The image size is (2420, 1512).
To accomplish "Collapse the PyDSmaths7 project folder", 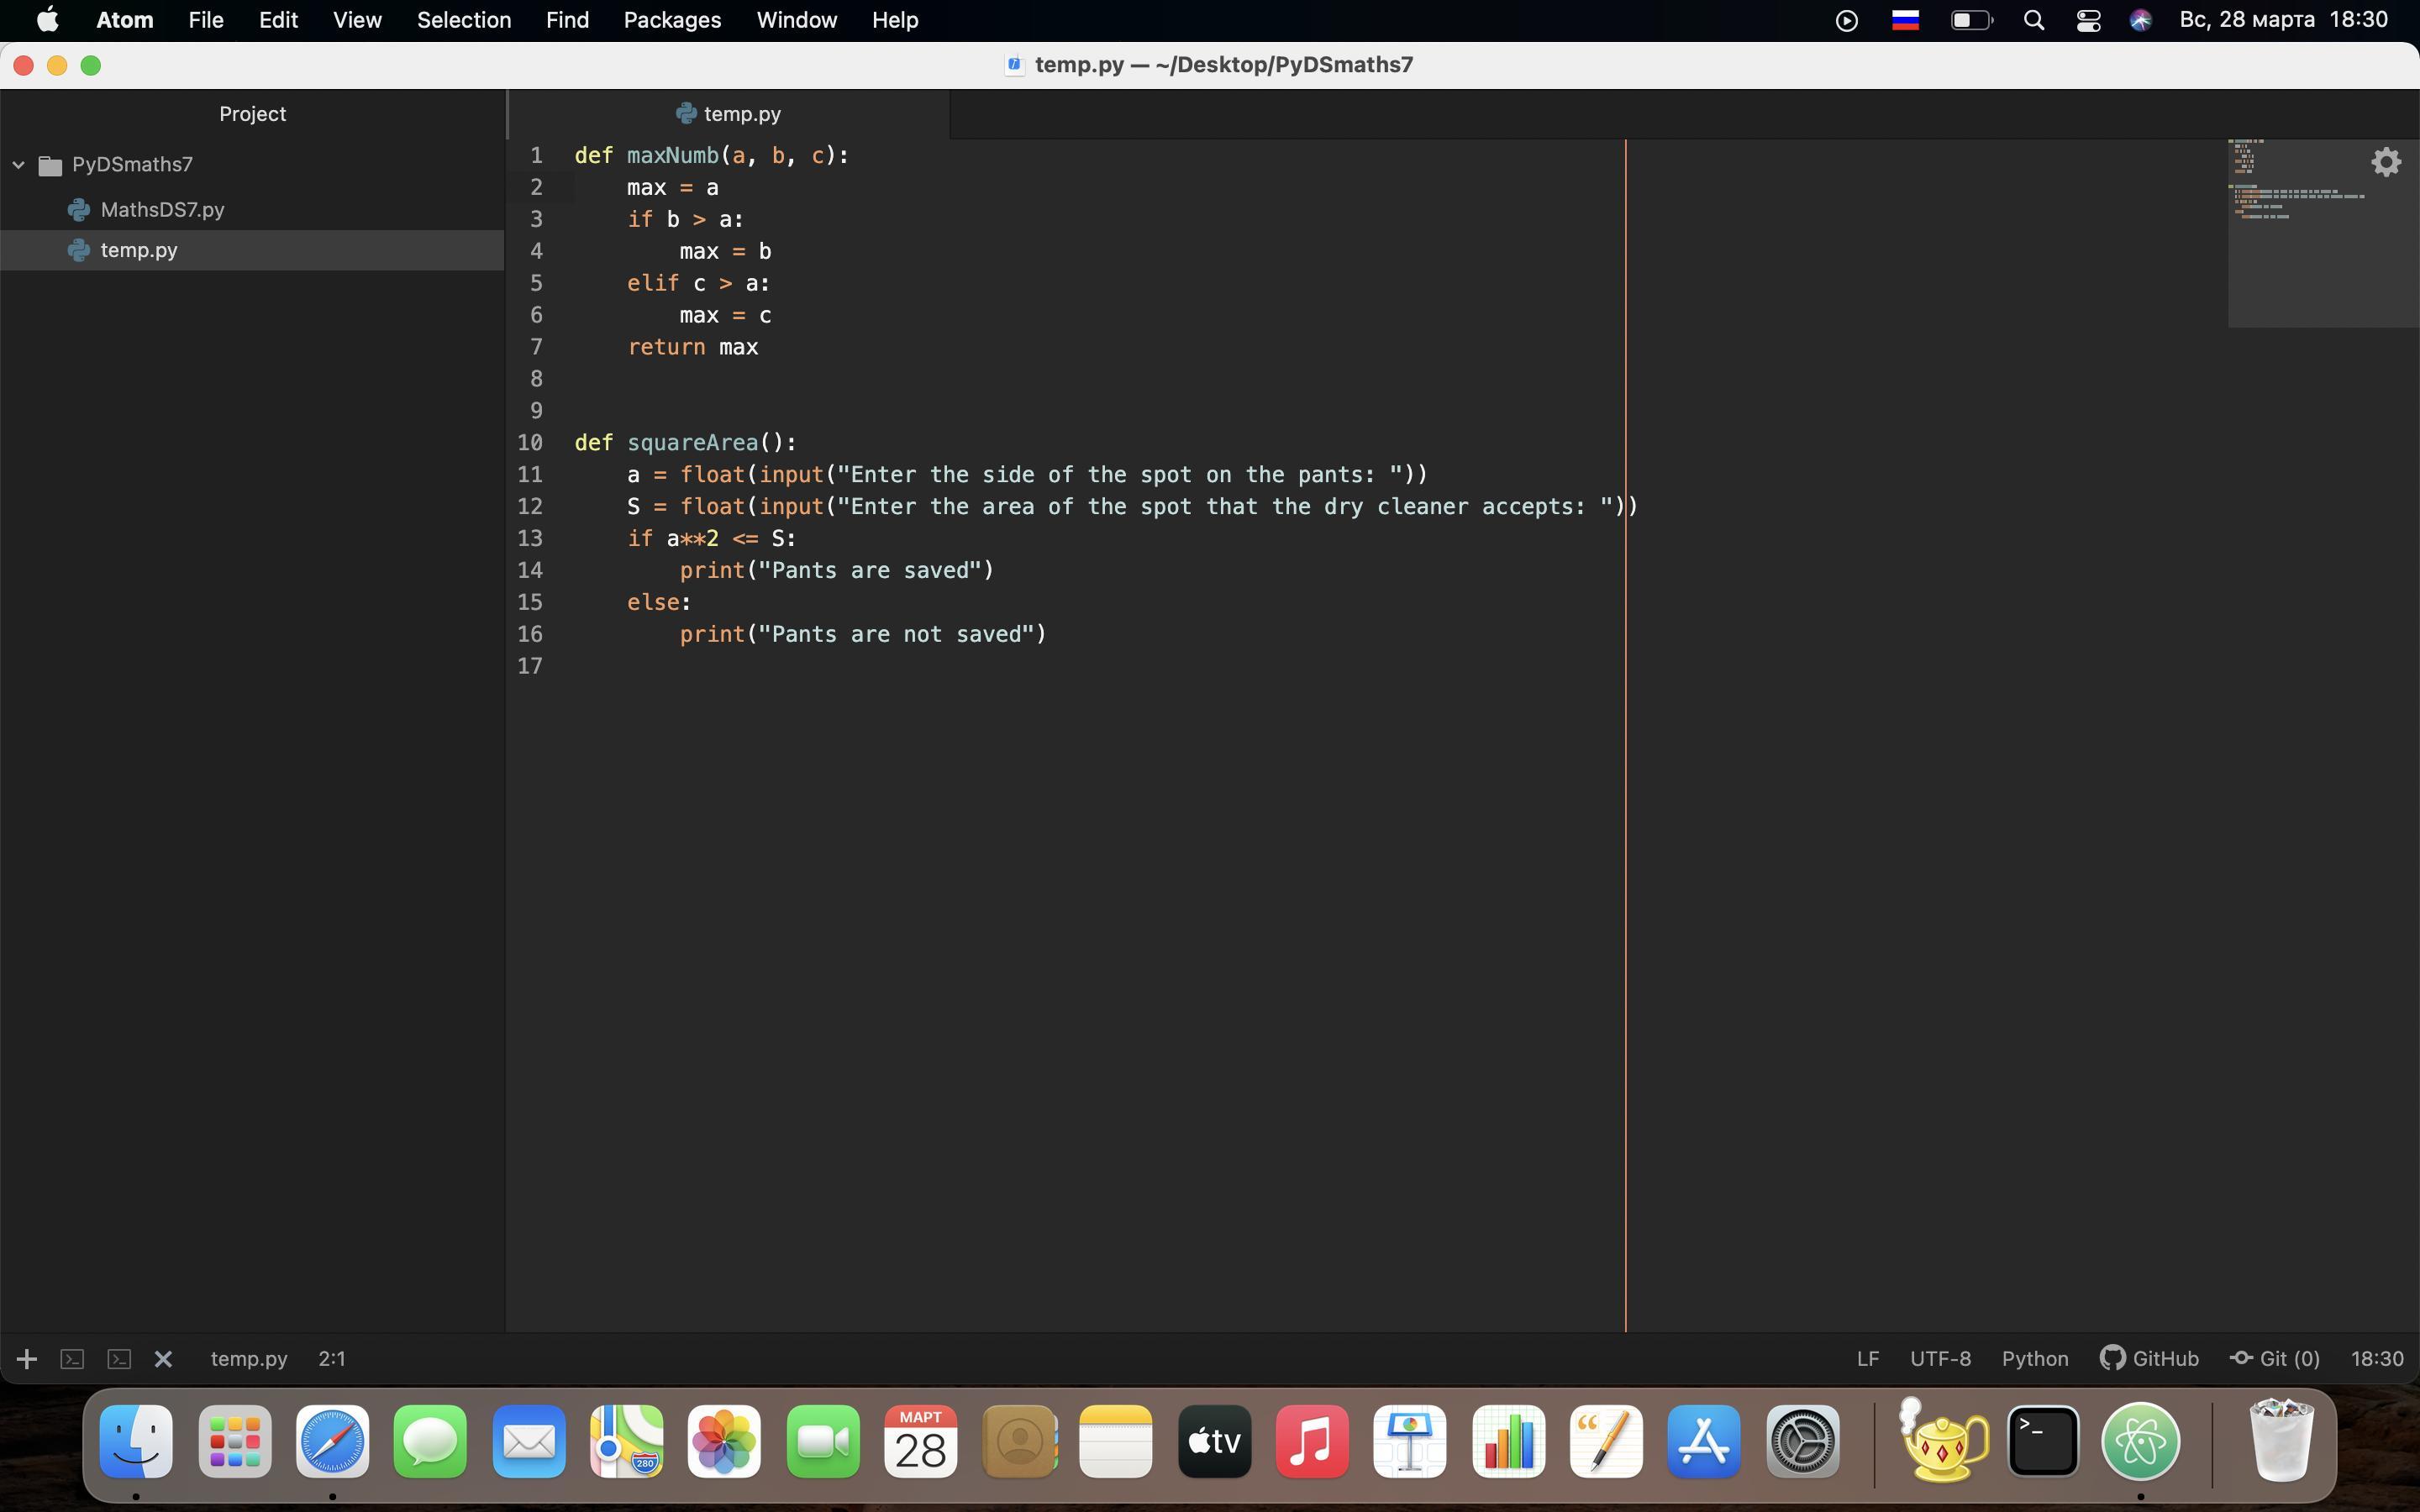I will tap(19, 165).
